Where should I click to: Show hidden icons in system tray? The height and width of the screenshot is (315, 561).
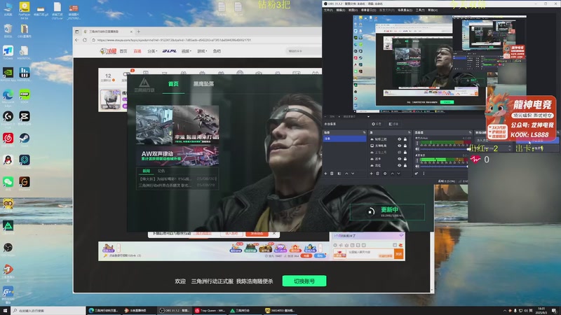tap(505, 310)
